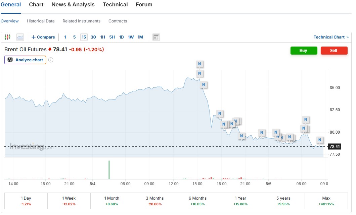Click the Brent Oil Futures title
This screenshot has height=215, width=356.
(26, 49)
